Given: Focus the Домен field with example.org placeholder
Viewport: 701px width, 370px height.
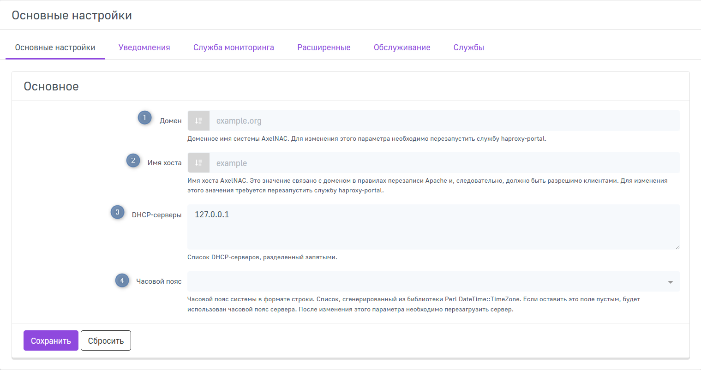Looking at the screenshot, I should tap(444, 121).
